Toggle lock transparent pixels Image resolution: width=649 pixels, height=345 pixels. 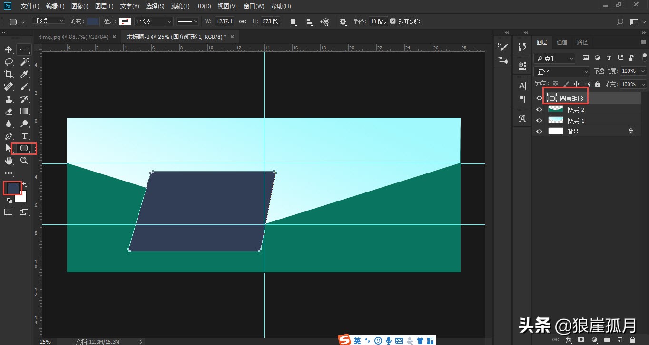pyautogui.click(x=555, y=84)
